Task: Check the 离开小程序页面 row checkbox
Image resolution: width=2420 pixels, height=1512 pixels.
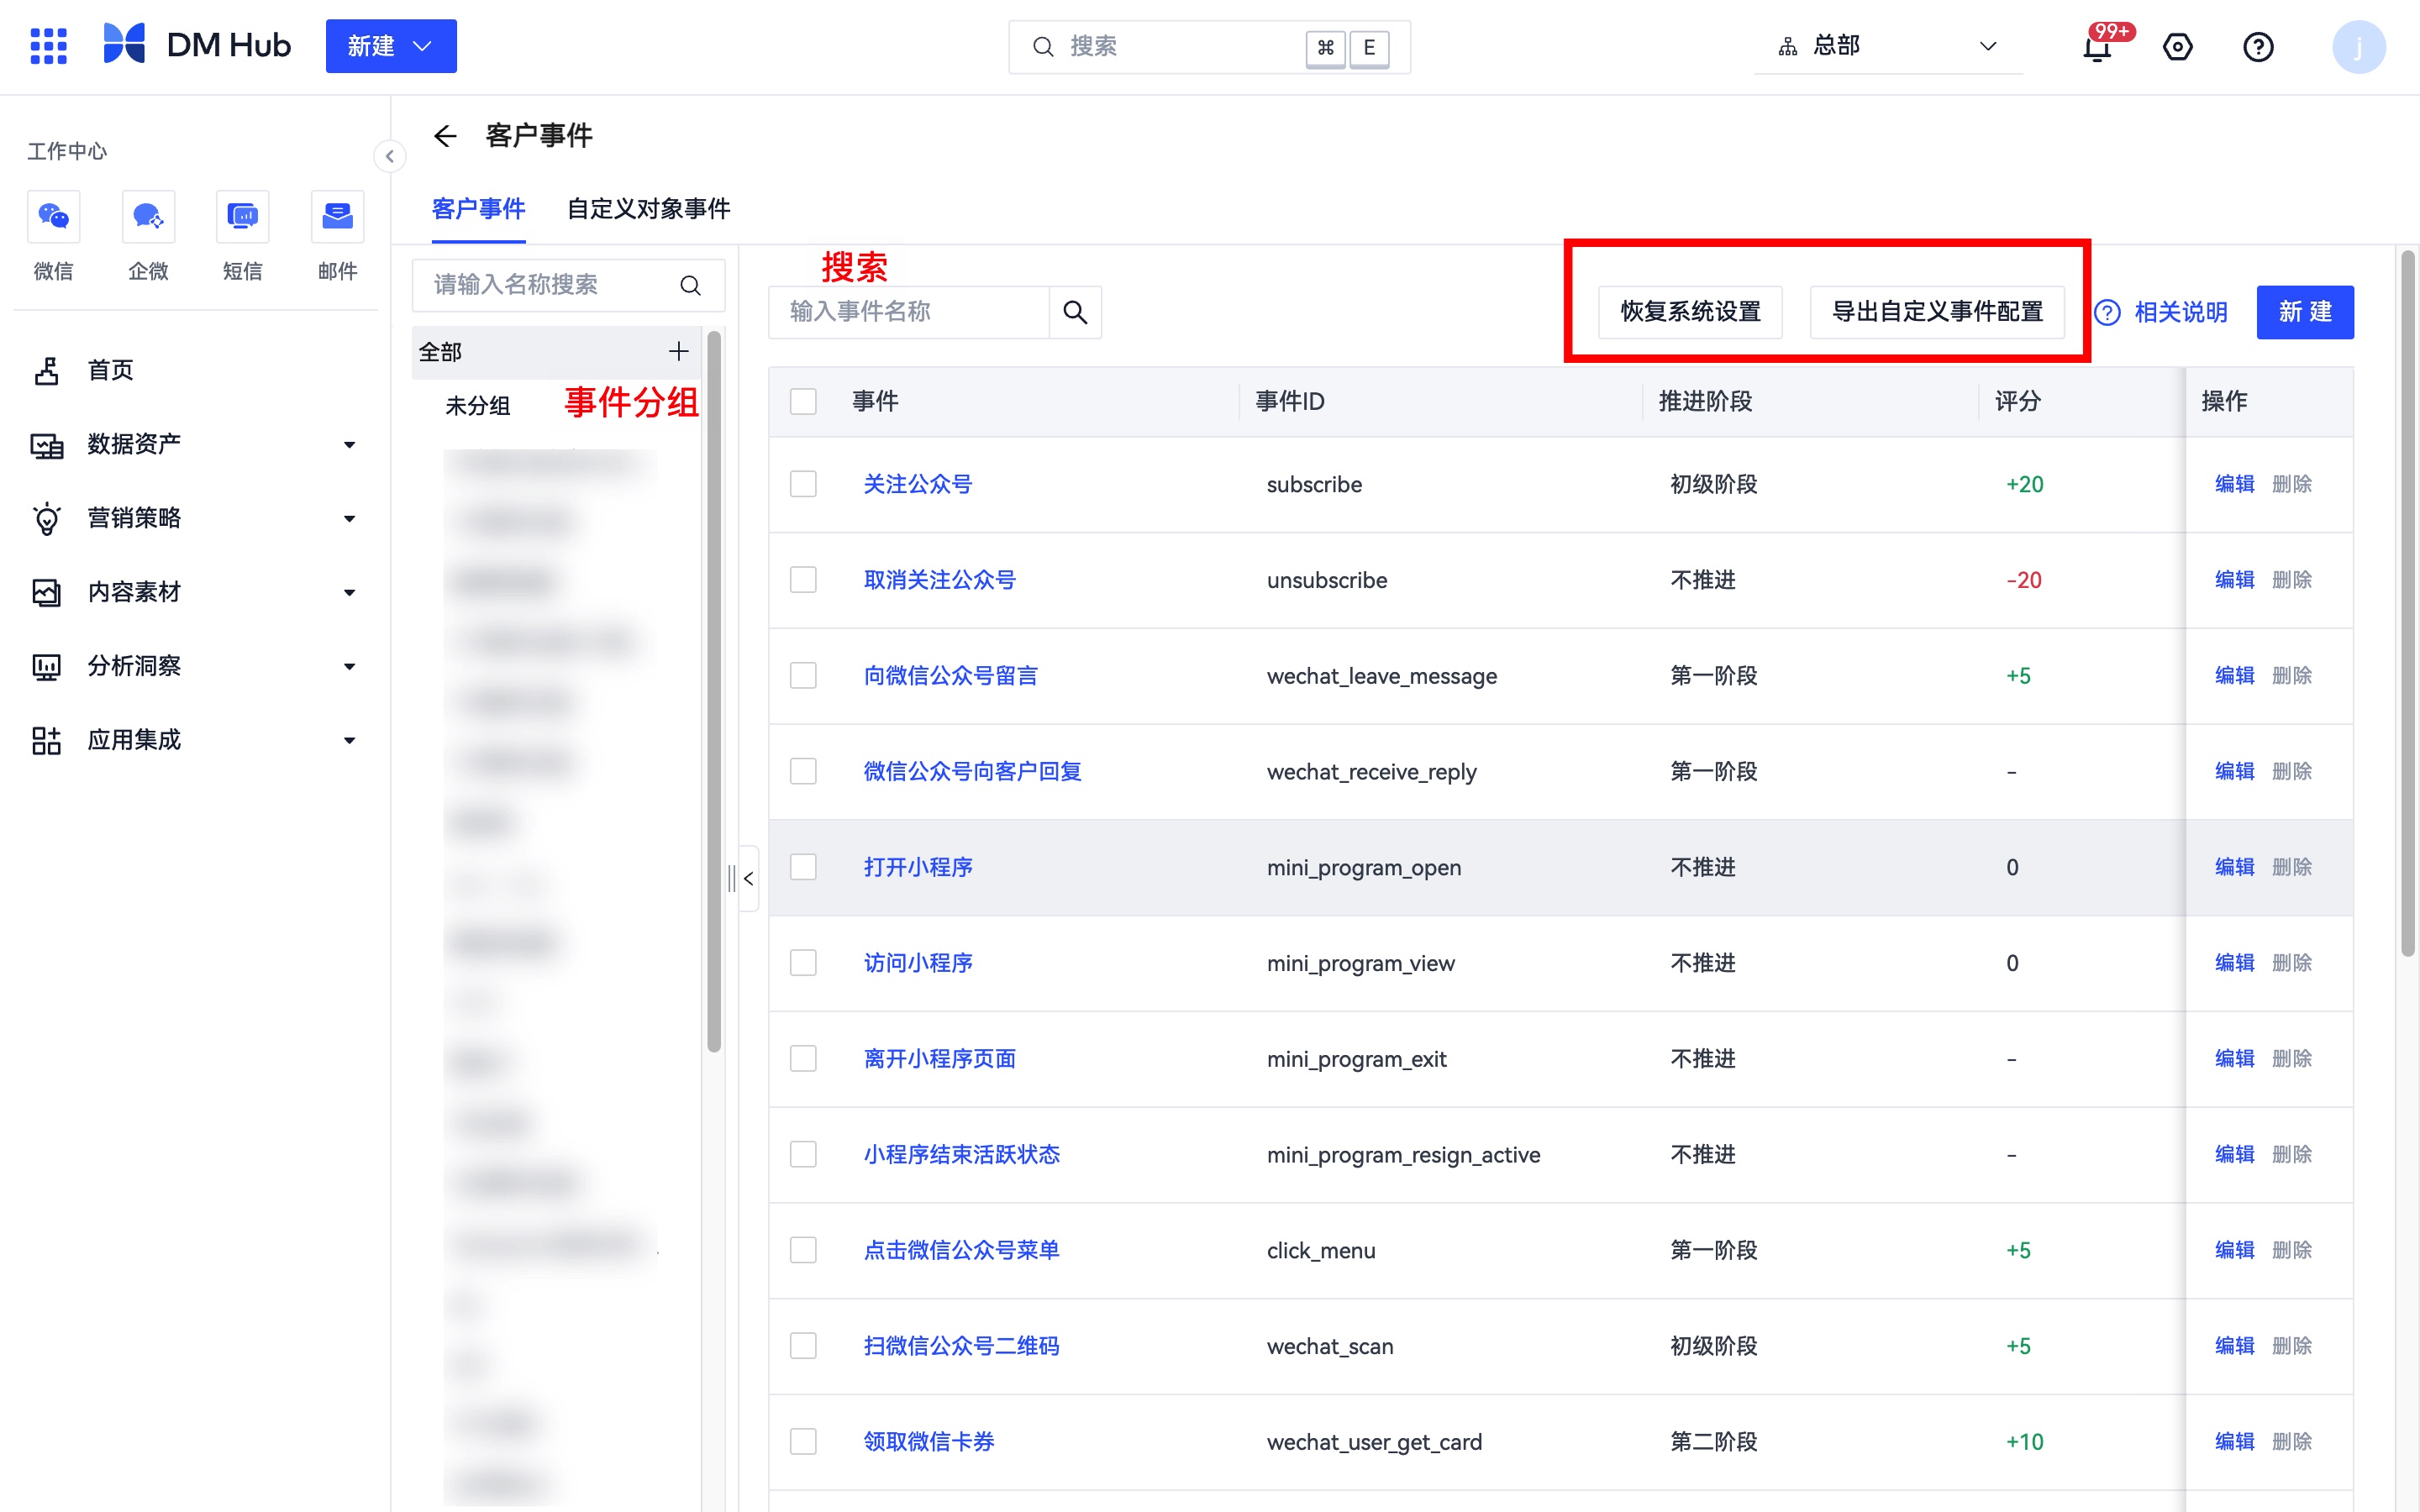Action: tap(803, 1058)
